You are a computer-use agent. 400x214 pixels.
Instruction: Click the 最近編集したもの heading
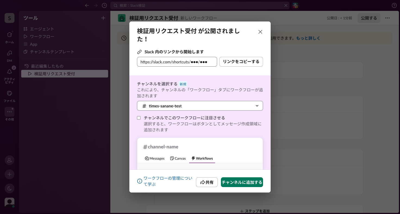(x=47, y=66)
